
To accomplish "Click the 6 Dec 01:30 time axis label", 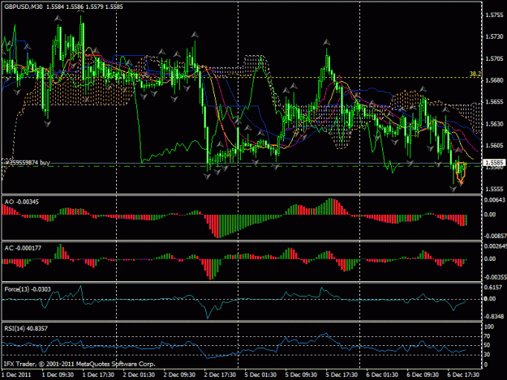I will point(382,374).
